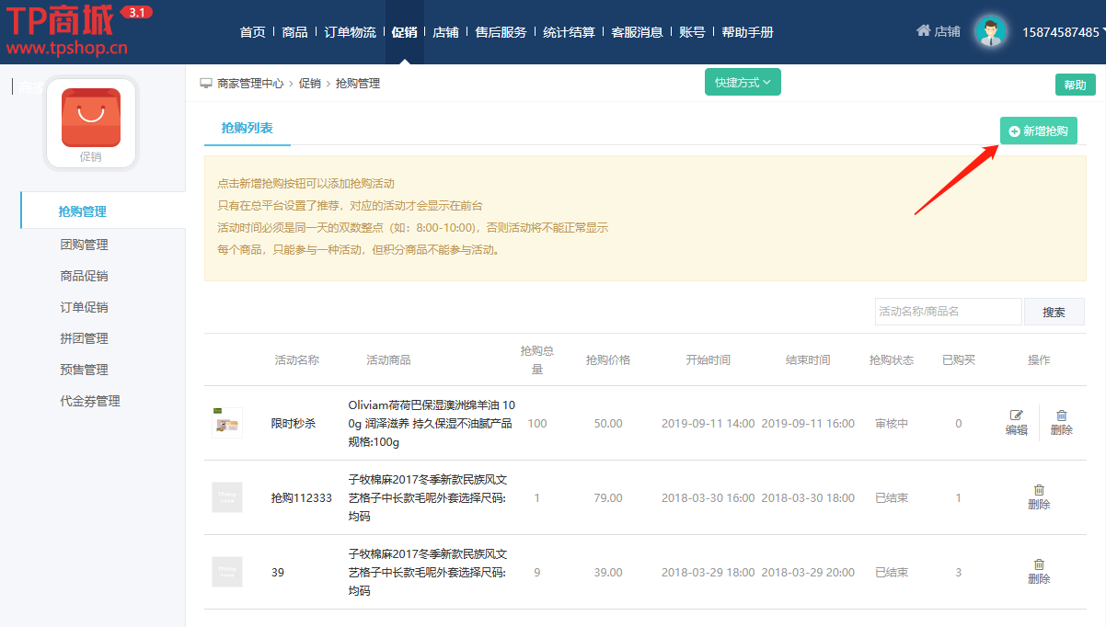Switch to the 抢购列表 tab
Image resolution: width=1106 pixels, height=627 pixels.
(247, 129)
